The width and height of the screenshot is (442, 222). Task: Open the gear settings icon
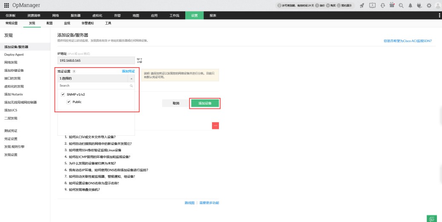point(429,6)
